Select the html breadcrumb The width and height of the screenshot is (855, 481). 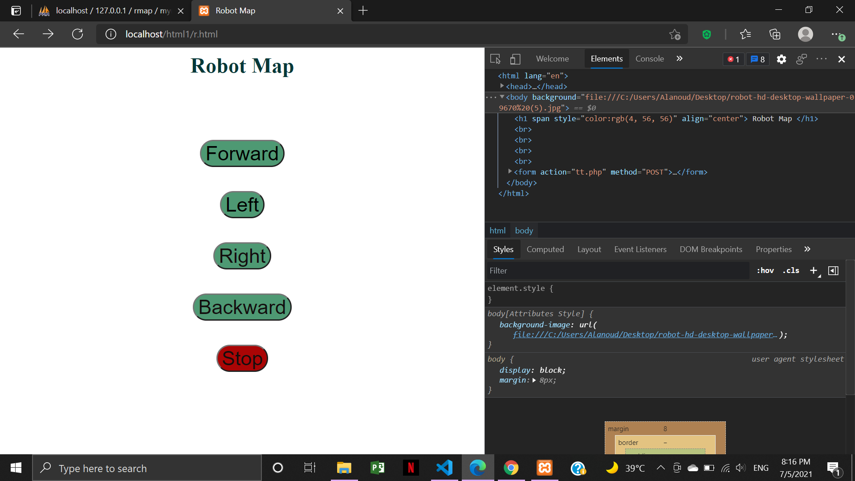click(x=497, y=231)
